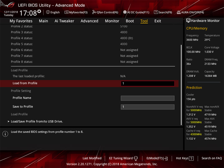Click the Search question mark icon

click(x=156, y=12)
